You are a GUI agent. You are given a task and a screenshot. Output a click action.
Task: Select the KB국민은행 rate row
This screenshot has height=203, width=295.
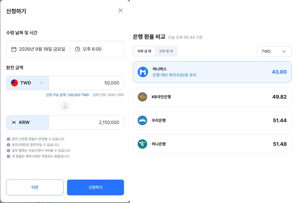pyautogui.click(x=212, y=97)
